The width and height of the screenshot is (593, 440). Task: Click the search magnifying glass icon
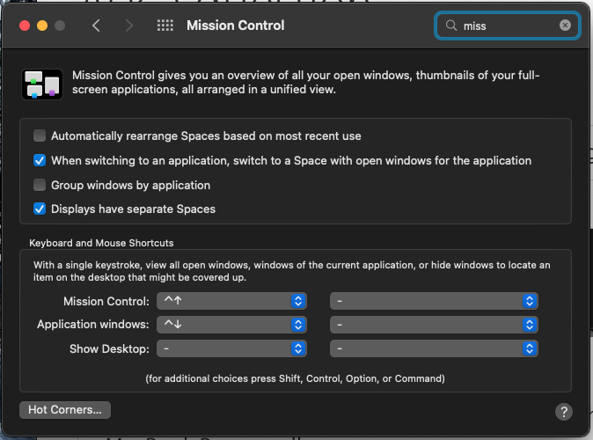pos(452,26)
